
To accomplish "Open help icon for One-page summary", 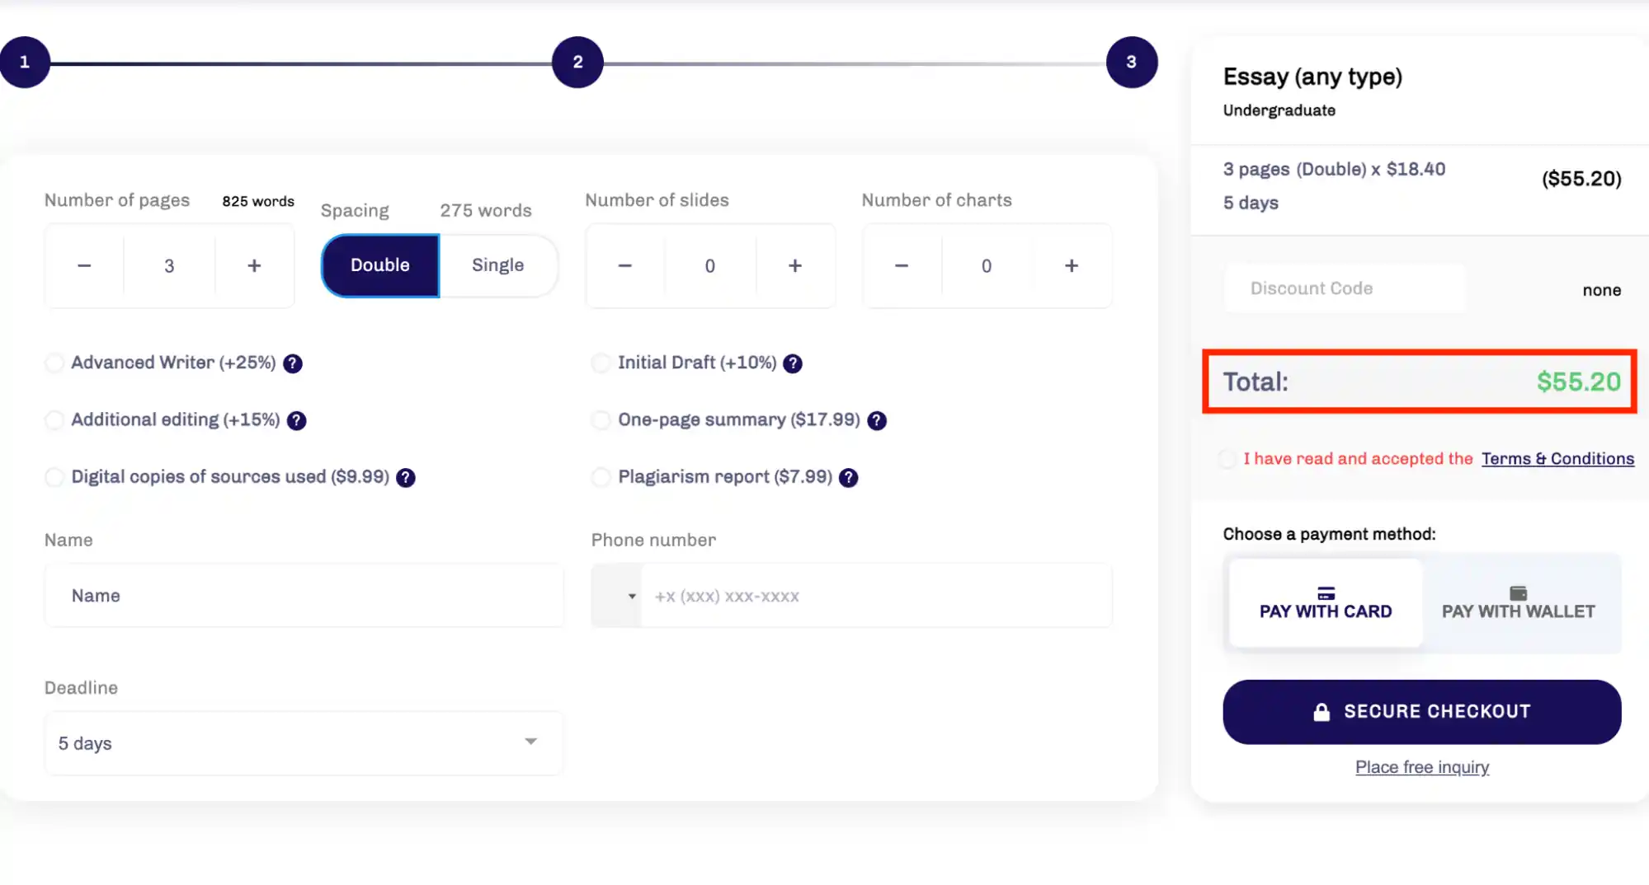I will pos(877,420).
